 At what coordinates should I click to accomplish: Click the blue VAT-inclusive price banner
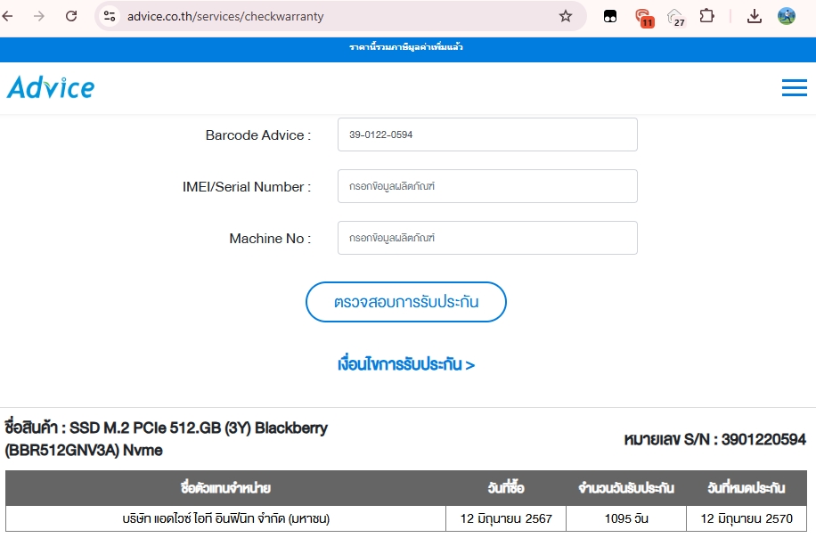pos(408,50)
